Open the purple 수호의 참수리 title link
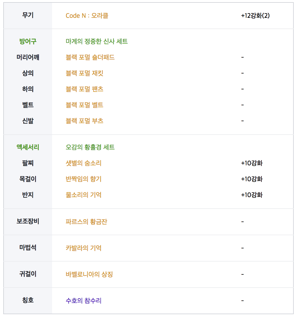The image size is (297, 318). (x=84, y=301)
